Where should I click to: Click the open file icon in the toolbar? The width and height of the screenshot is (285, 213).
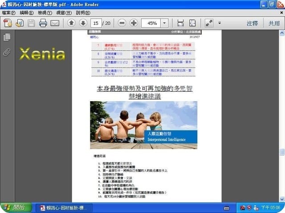point(20,23)
